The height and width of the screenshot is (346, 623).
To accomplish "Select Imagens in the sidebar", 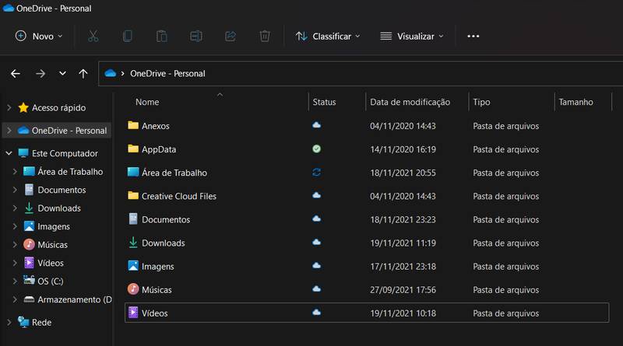I will tap(54, 226).
